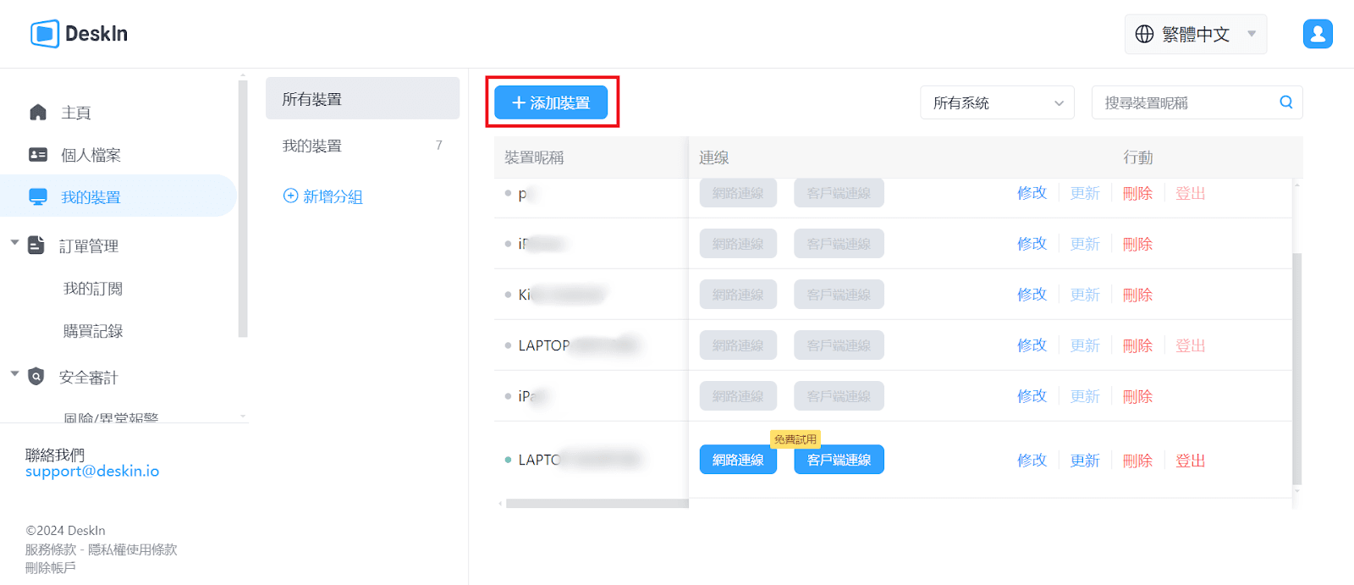Open the 繁體中文 language dropdown
The width and height of the screenshot is (1354, 585).
(1195, 34)
